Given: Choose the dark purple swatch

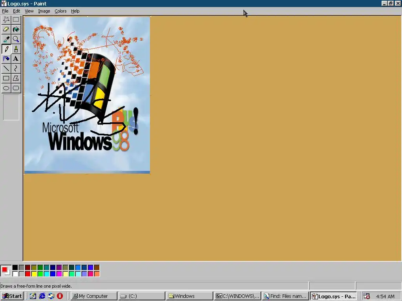Looking at the screenshot, I should click(x=59, y=268).
